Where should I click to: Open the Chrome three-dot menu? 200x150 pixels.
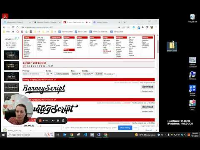156,27
